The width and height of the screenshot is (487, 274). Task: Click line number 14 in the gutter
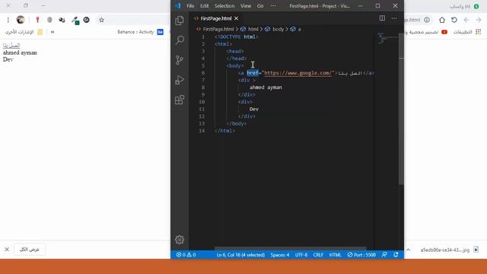click(x=202, y=131)
